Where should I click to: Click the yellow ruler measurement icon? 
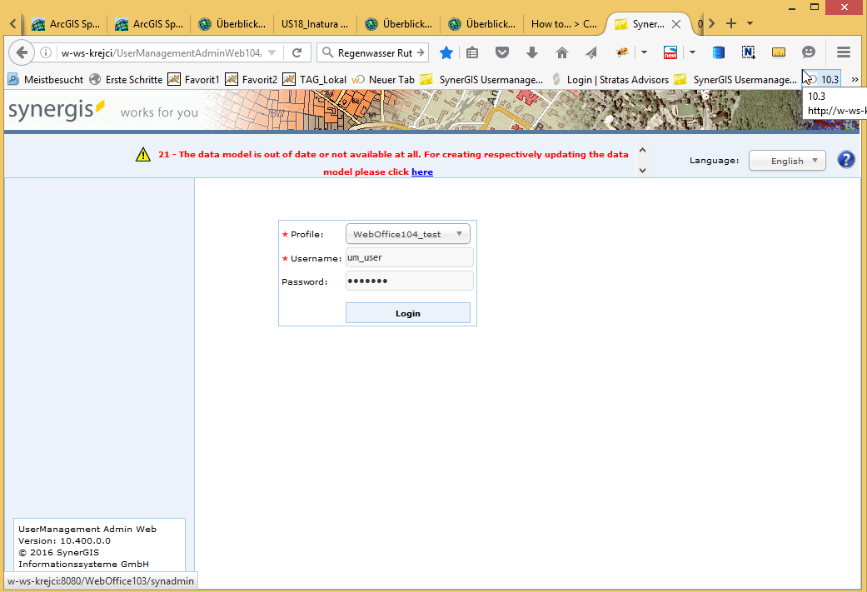point(778,52)
